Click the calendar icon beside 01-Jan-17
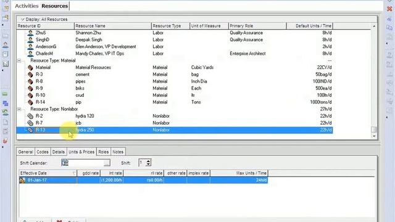This screenshot has height=222, width=395. [22, 180]
